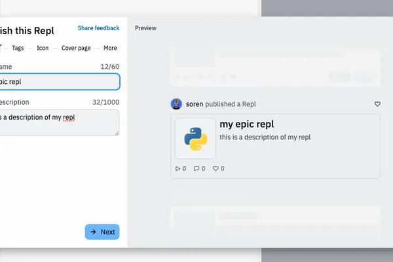Go to the Icon step
The image size is (393, 262).
coord(43,48)
